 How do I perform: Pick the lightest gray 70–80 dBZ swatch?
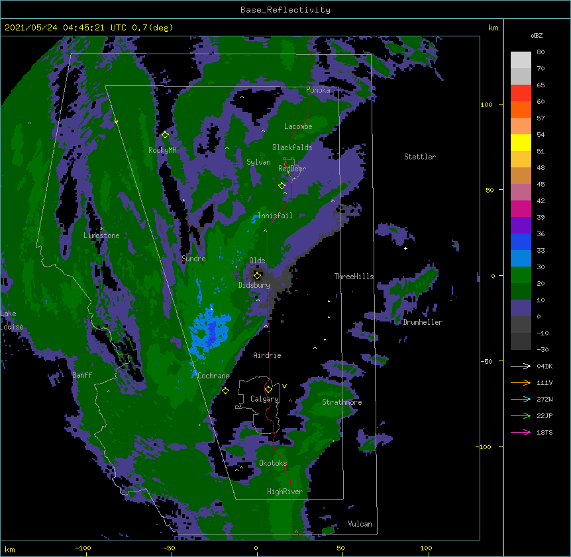point(521,60)
